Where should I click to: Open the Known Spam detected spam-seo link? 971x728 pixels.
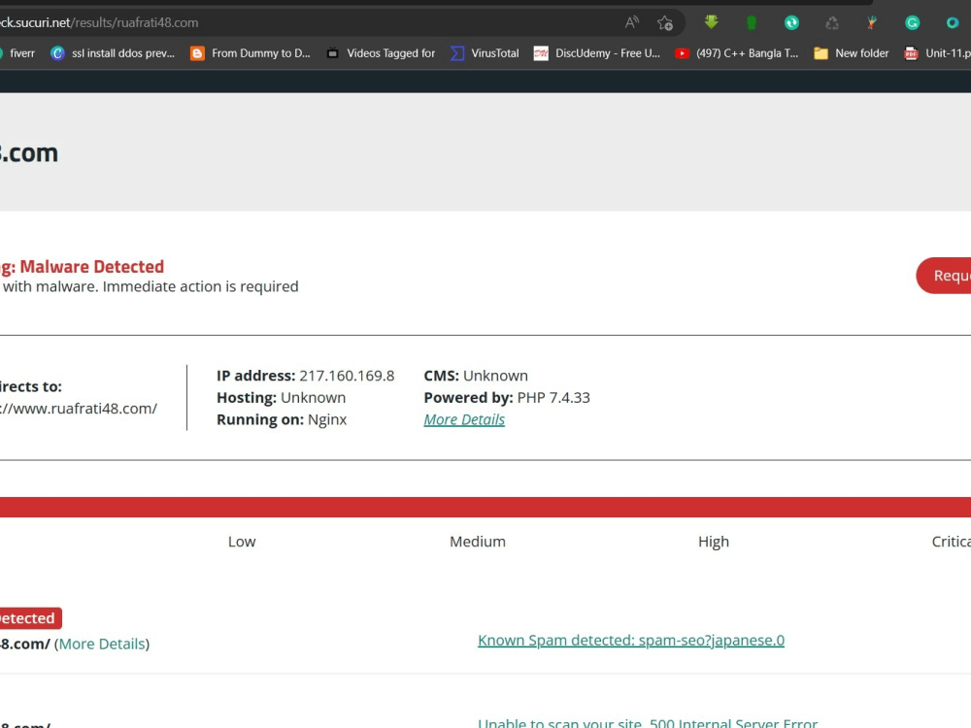click(630, 640)
